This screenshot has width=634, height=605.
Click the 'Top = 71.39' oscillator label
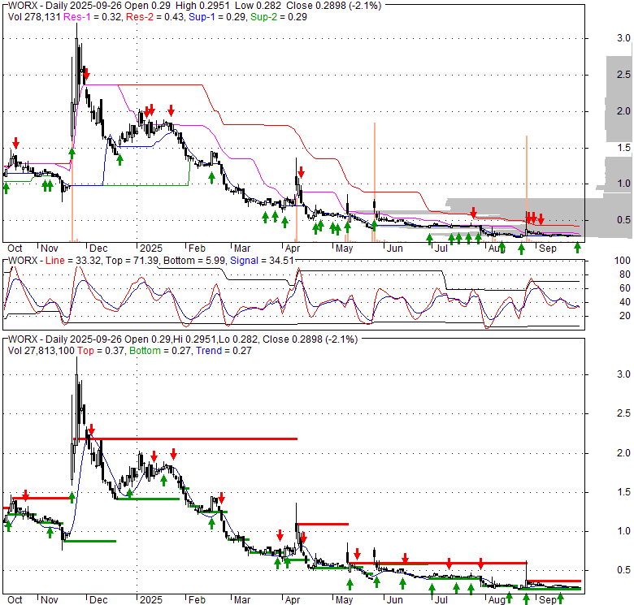pyautogui.click(x=132, y=261)
